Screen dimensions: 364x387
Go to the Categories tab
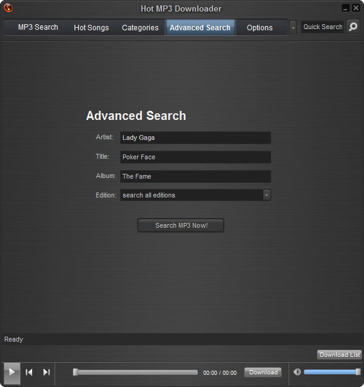(140, 28)
